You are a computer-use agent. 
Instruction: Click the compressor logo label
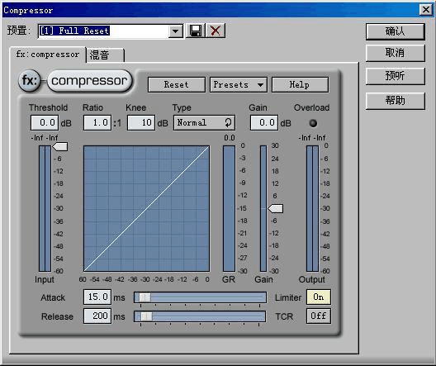89,81
